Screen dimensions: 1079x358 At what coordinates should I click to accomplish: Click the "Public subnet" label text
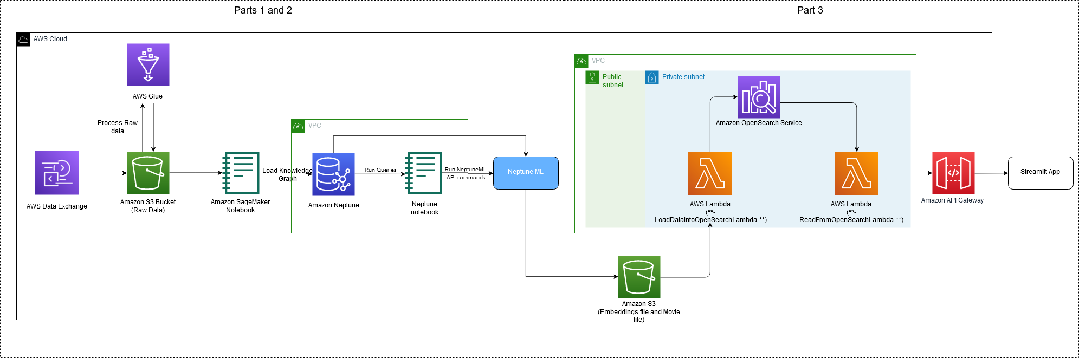click(x=612, y=81)
